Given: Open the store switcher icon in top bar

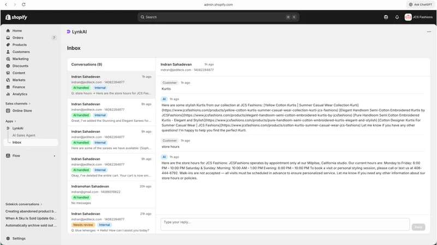Looking at the screenshot, I should point(386,17).
